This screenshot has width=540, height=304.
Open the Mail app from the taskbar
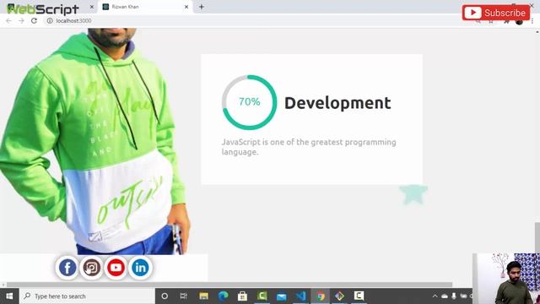(281, 296)
